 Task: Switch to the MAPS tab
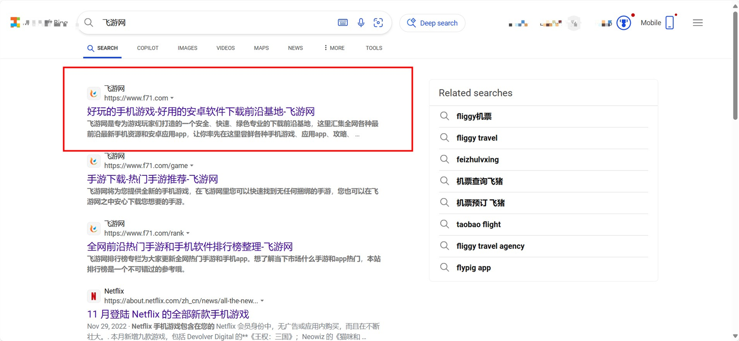click(x=261, y=48)
